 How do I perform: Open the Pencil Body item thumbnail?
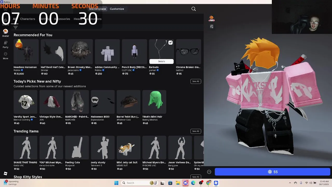134,51
